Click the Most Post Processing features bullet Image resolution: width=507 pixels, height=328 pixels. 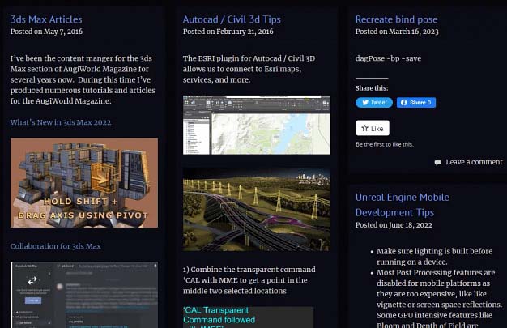click(x=439, y=299)
